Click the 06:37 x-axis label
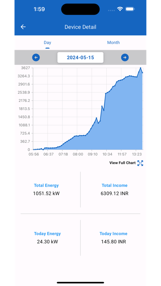 pyautogui.click(x=48, y=155)
